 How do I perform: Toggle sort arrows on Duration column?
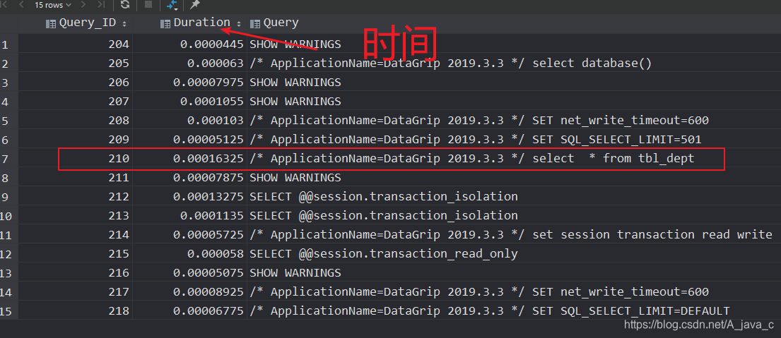(239, 23)
